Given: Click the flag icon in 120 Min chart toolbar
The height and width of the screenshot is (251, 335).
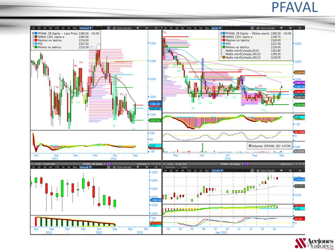Looking at the screenshot, I should click(x=281, y=170).
